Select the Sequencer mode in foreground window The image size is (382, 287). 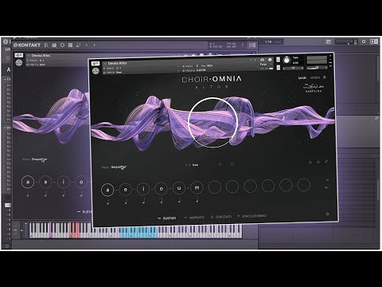click(x=119, y=167)
